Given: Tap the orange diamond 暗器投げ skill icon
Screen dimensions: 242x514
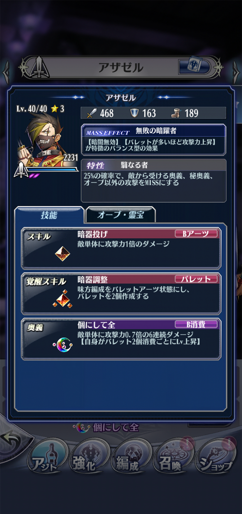Looking at the screenshot, I should click(63, 253).
